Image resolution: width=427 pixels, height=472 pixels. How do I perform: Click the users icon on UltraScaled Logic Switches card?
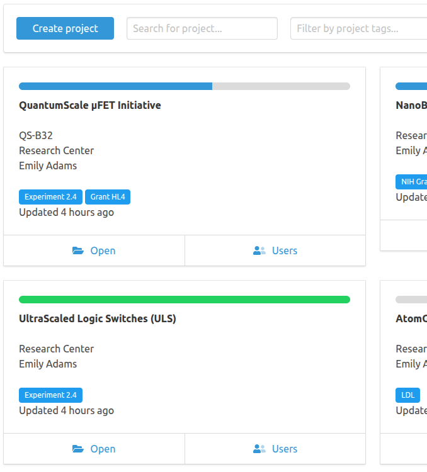(259, 449)
